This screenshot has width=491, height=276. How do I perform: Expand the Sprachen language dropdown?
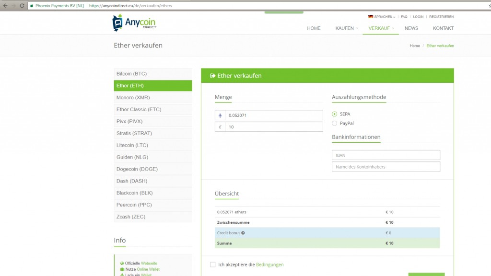click(x=382, y=17)
